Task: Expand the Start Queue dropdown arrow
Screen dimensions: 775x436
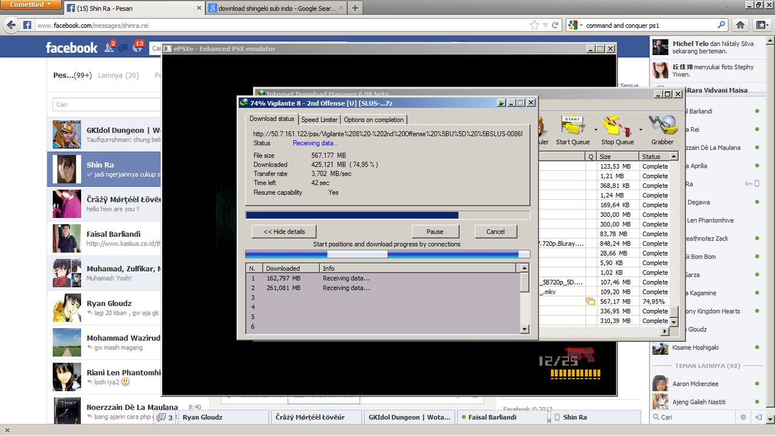Action: coord(596,130)
